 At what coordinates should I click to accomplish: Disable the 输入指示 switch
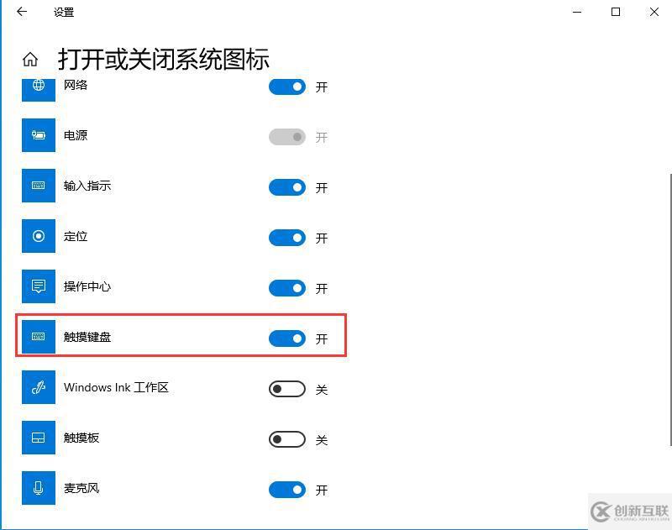(287, 187)
